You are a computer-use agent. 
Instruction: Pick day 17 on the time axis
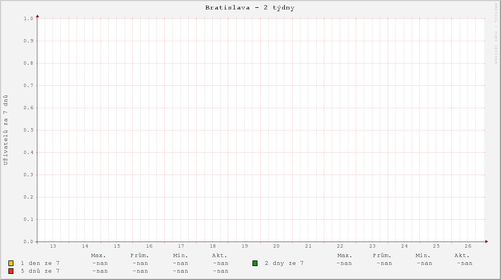tap(181, 246)
